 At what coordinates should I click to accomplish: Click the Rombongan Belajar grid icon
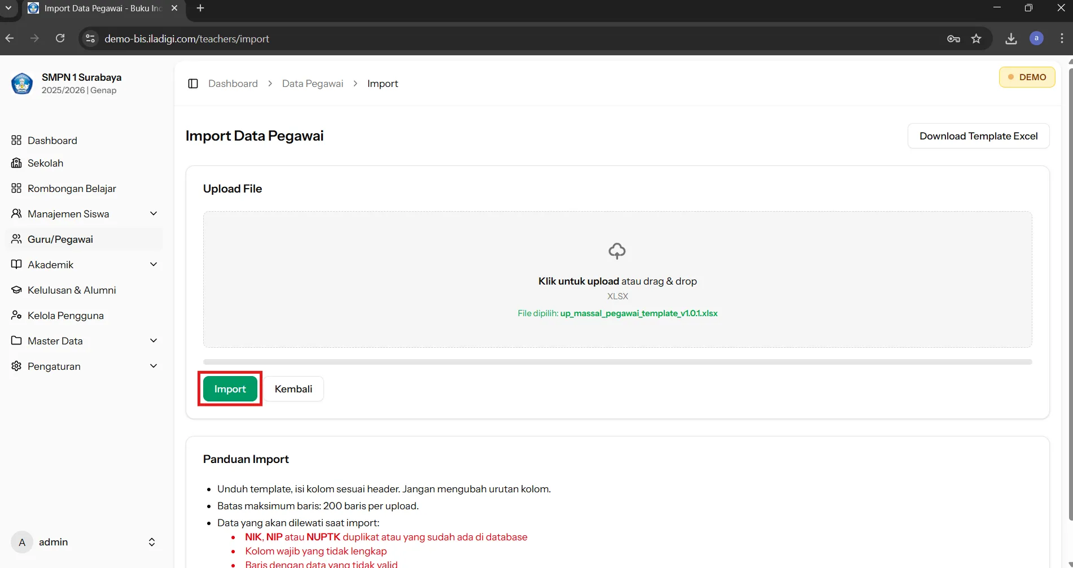[16, 188]
